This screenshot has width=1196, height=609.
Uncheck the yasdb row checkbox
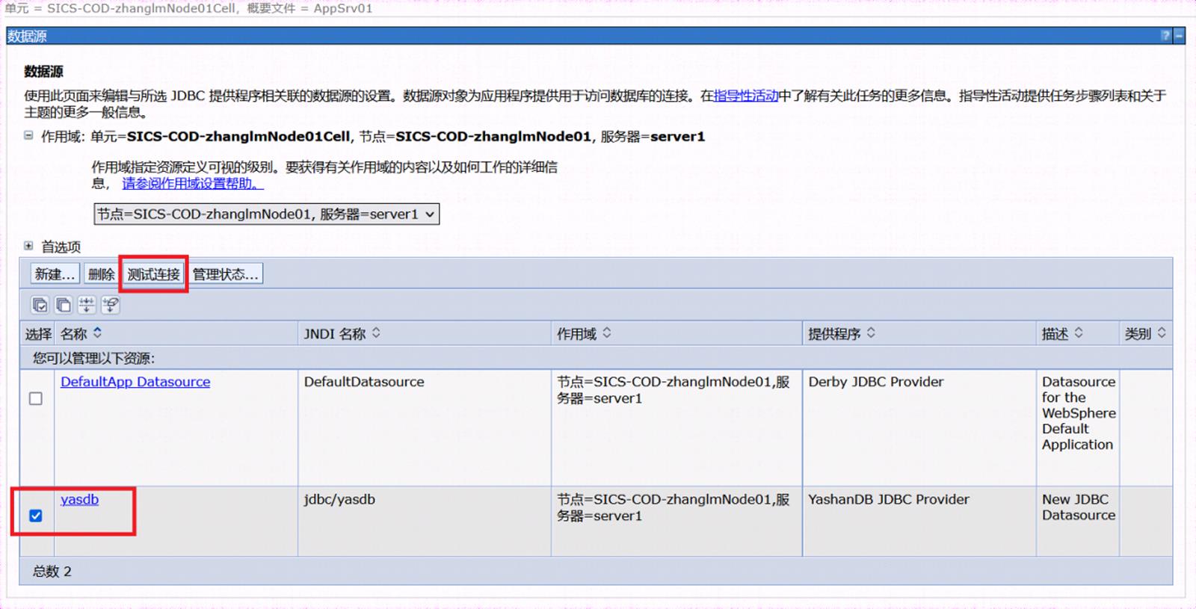pos(36,516)
